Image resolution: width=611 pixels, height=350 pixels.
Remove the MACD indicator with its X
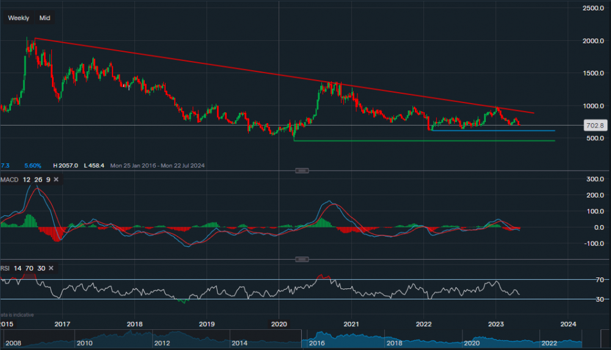click(x=56, y=180)
